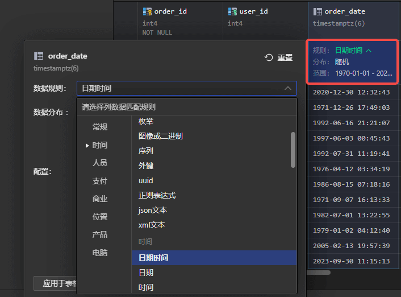Click the 范围 1970-01-01 value in column summary
Viewport: 401px width, 297px height.
[364, 73]
